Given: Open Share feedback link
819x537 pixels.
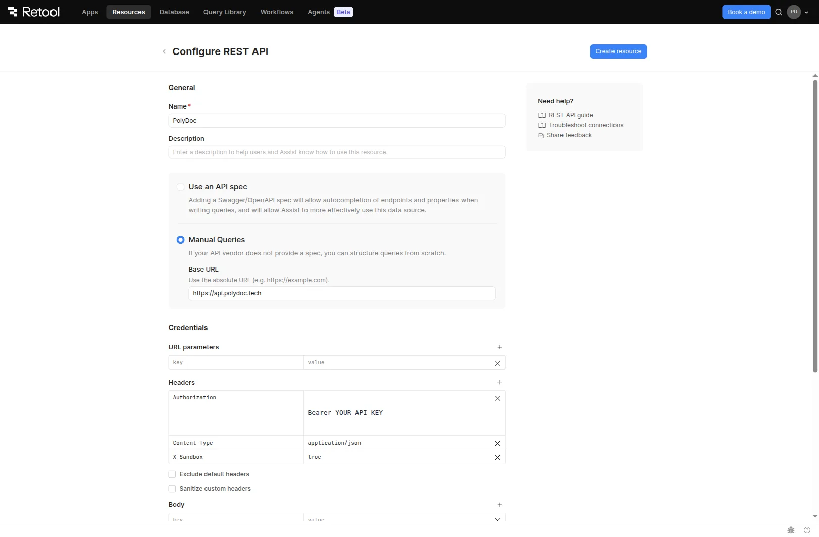Looking at the screenshot, I should coord(569,135).
